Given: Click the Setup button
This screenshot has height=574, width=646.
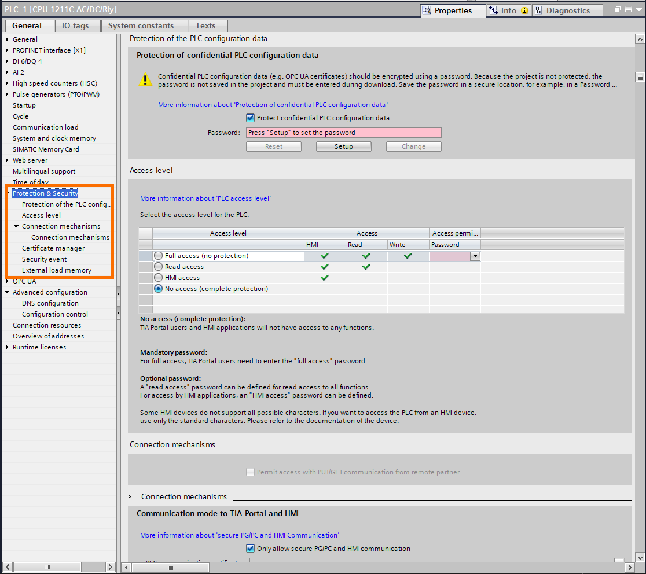Looking at the screenshot, I should [344, 146].
